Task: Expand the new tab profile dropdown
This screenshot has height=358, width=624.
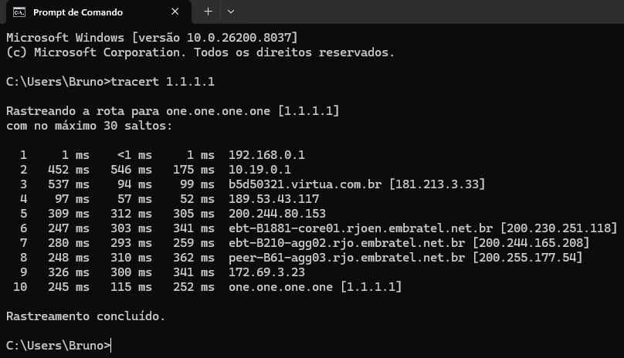Action: point(231,12)
